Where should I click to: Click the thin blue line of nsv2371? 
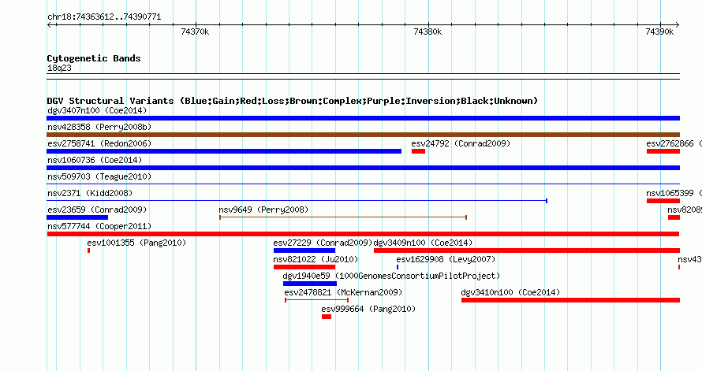click(x=297, y=201)
